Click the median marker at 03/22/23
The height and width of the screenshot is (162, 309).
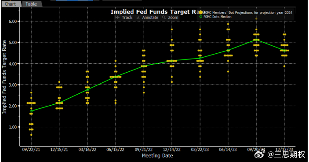(x=200, y=58)
